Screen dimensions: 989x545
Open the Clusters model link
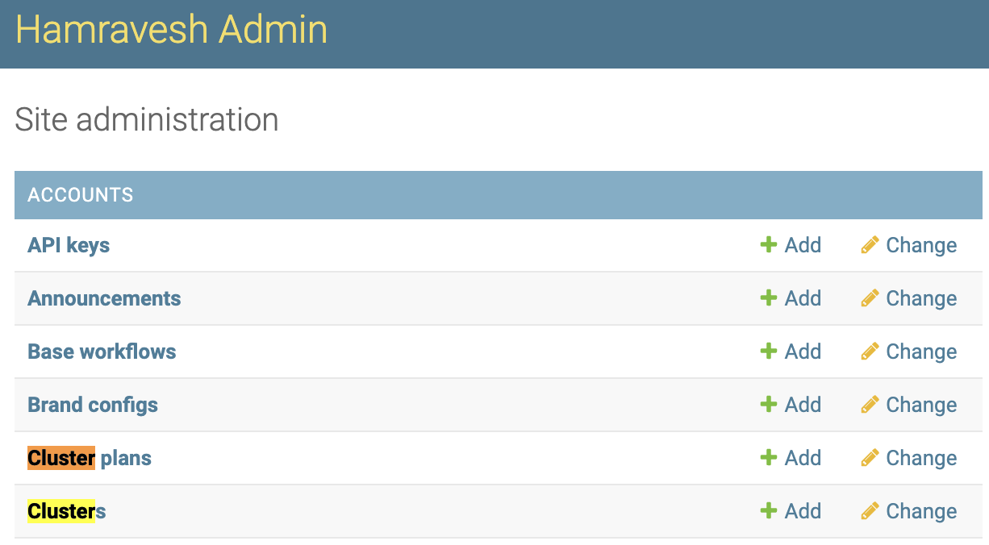point(67,511)
